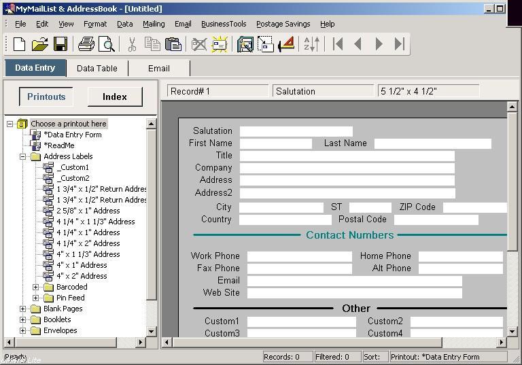Go to last record arrow
This screenshot has width=522, height=365.
coord(399,44)
